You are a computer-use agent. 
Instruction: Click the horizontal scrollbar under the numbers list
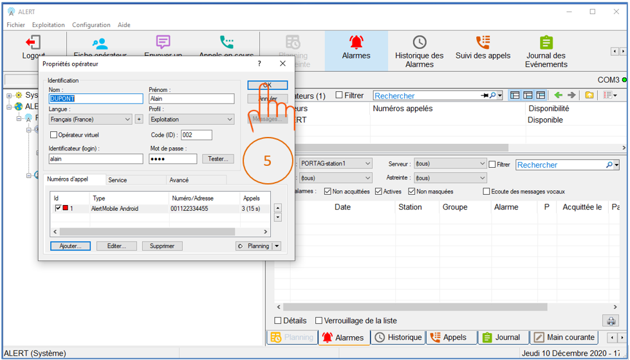(x=161, y=231)
